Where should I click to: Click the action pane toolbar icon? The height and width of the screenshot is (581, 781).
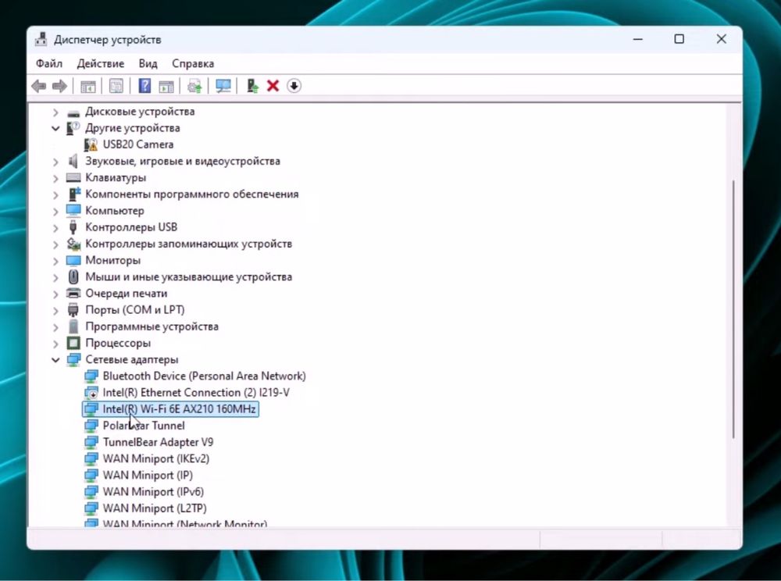point(166,86)
